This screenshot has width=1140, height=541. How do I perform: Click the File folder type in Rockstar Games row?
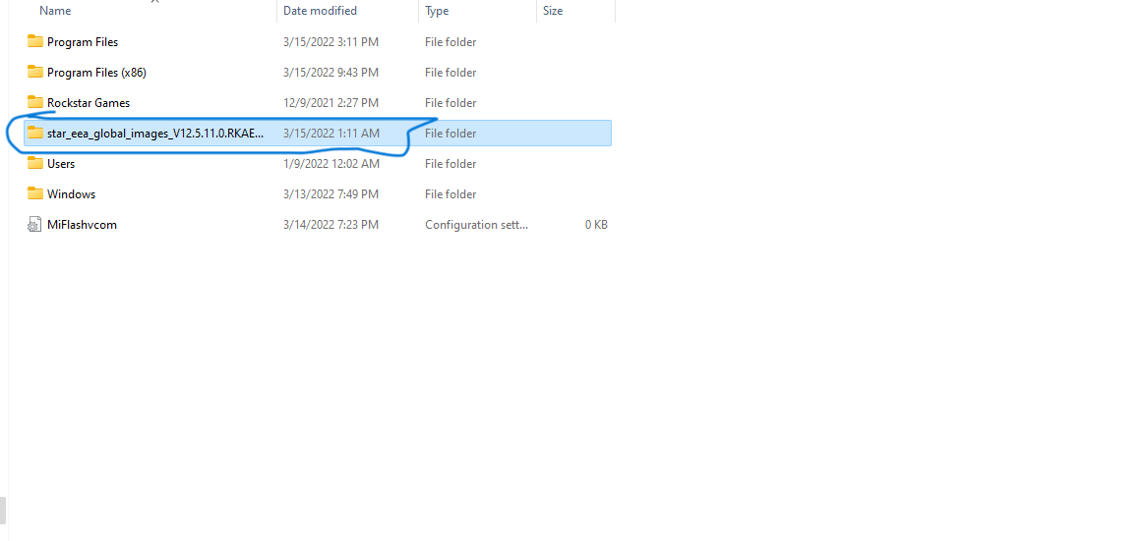[450, 103]
